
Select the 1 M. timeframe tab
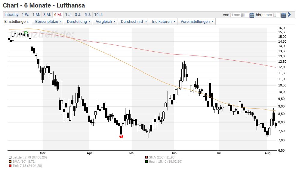pos(36,15)
